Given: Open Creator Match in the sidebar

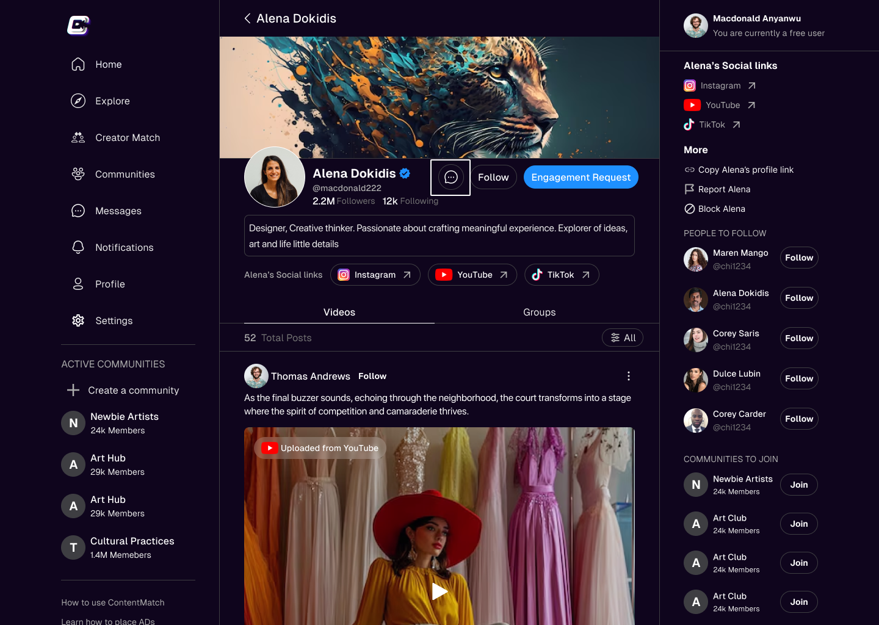Looking at the screenshot, I should (127, 138).
